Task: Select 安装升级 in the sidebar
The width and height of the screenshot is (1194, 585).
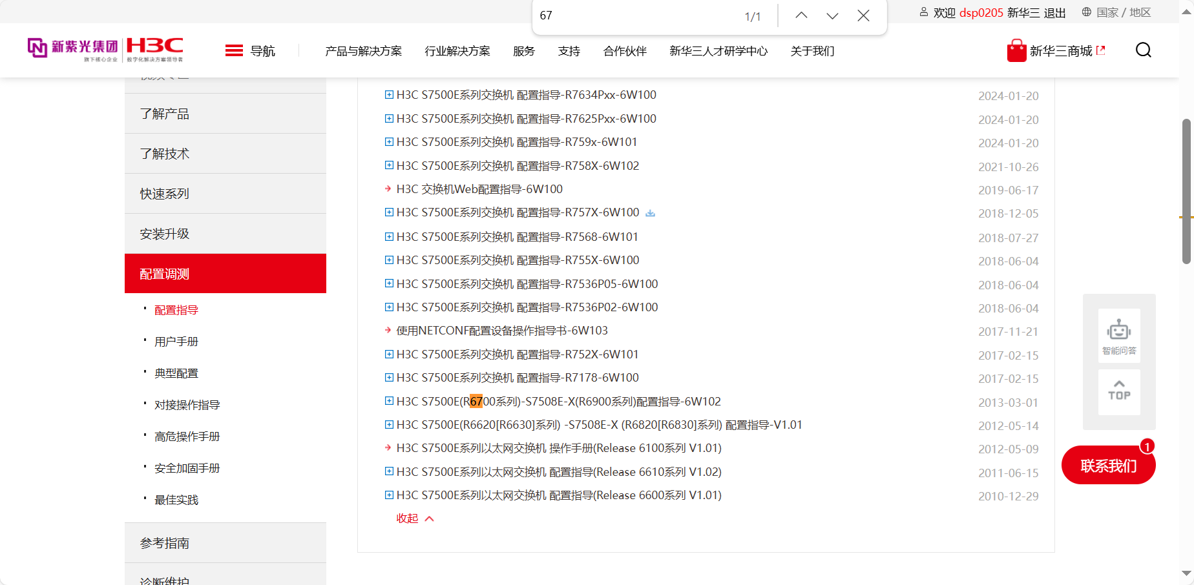Action: click(225, 234)
